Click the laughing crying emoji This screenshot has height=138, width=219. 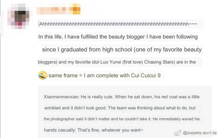43,75
